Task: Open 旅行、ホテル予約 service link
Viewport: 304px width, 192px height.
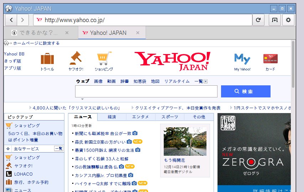Action: pos(31,182)
